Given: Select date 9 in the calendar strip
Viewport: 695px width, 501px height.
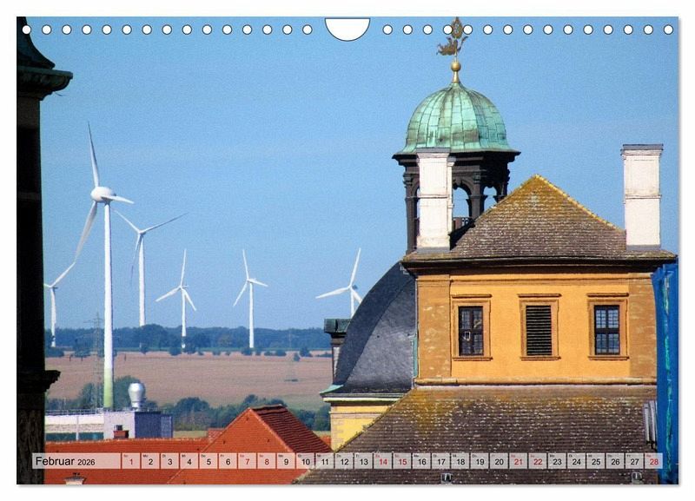Looking at the screenshot, I should [286, 461].
